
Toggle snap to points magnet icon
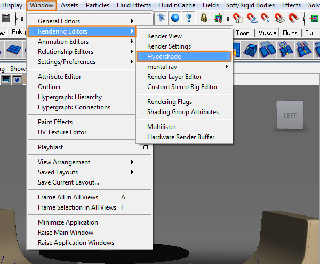coord(265,18)
